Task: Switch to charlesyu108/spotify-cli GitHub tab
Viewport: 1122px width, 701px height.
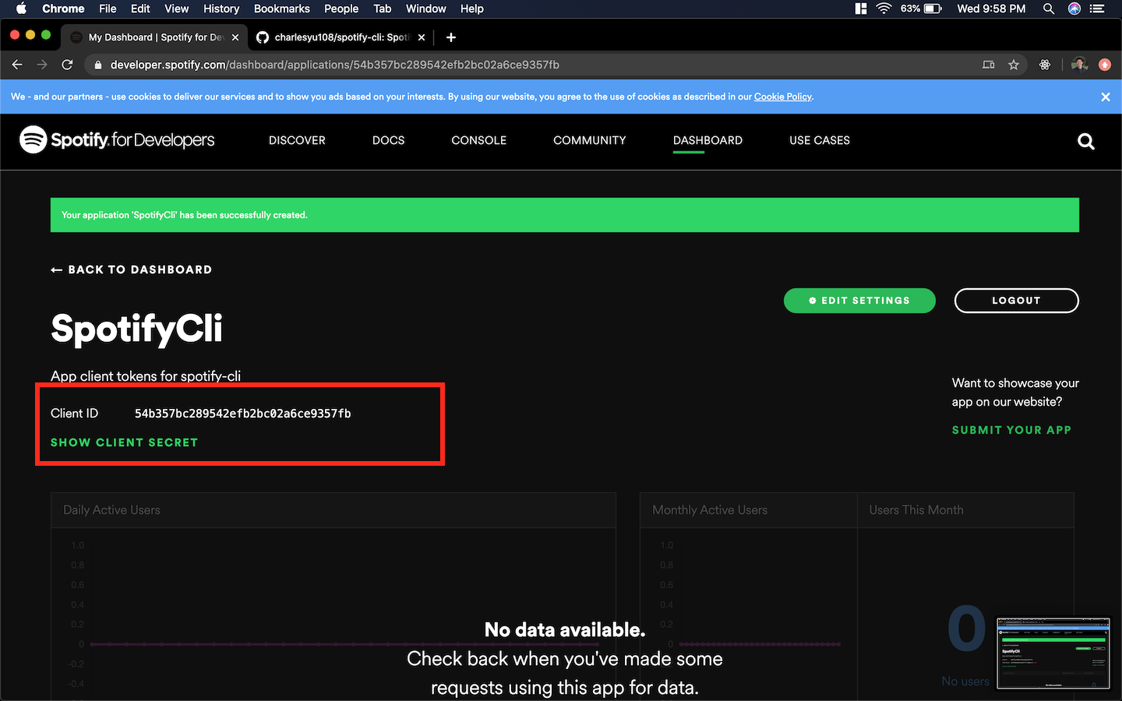Action: coord(341,37)
